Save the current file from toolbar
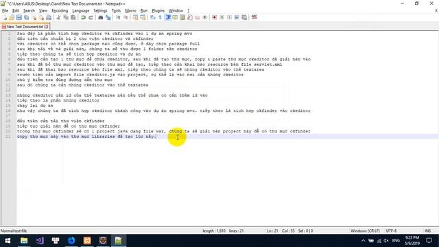 click(19, 18)
